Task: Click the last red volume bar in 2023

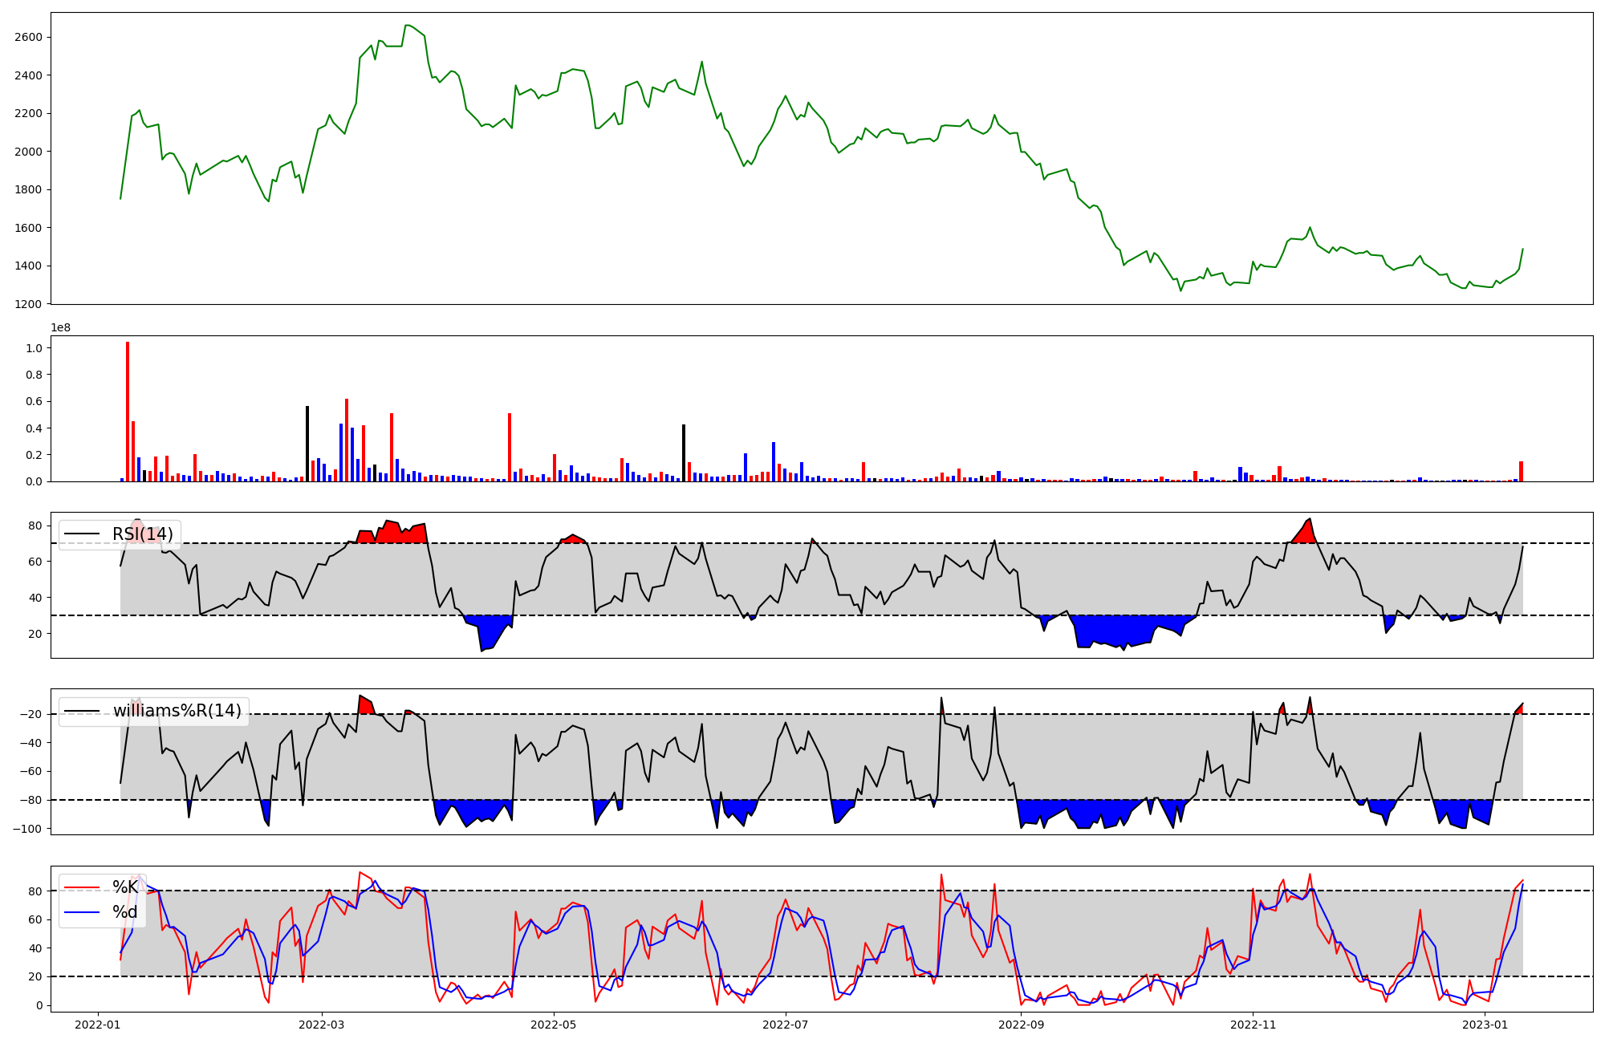Action: (1521, 472)
